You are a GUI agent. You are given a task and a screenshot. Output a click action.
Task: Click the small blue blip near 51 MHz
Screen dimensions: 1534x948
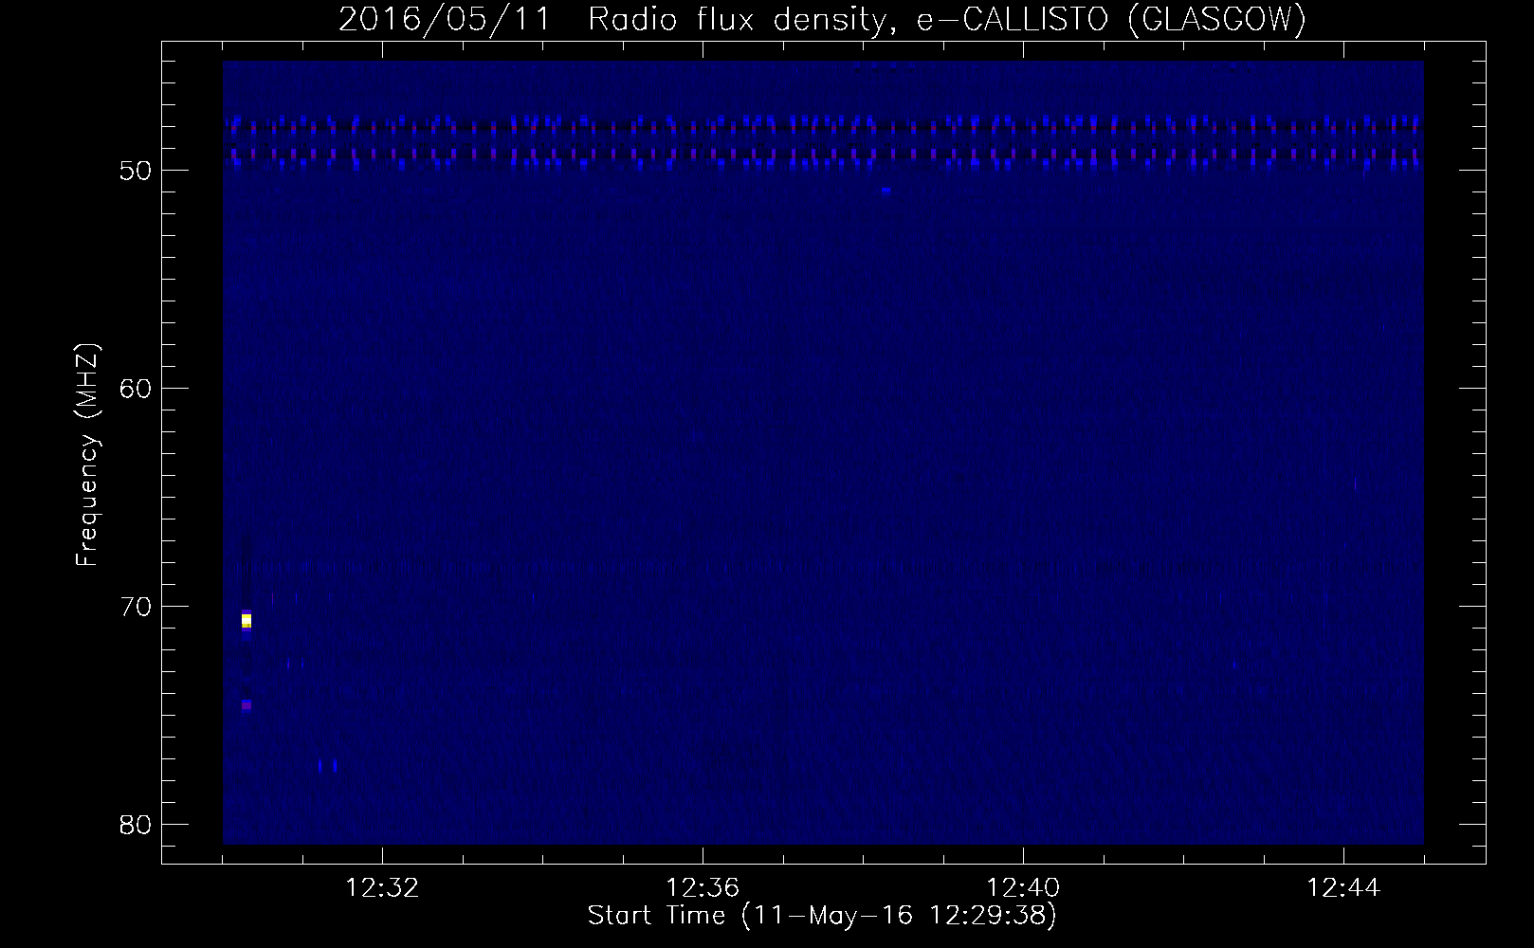pyautogui.click(x=886, y=191)
